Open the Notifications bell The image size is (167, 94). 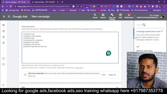129,16
